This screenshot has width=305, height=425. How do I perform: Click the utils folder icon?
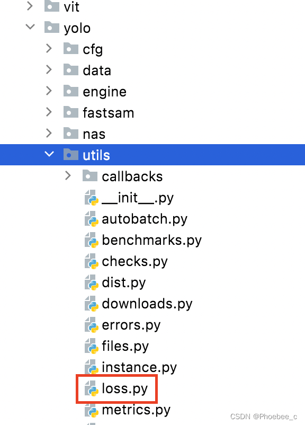(71, 154)
